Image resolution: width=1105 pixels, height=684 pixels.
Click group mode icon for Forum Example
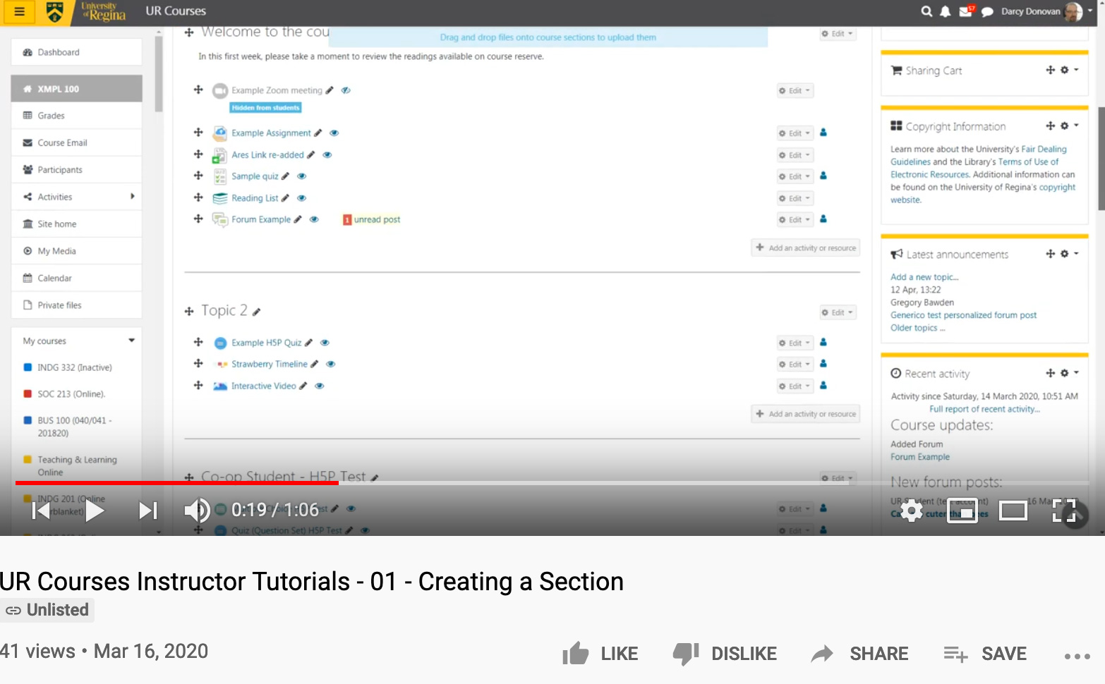(x=823, y=219)
